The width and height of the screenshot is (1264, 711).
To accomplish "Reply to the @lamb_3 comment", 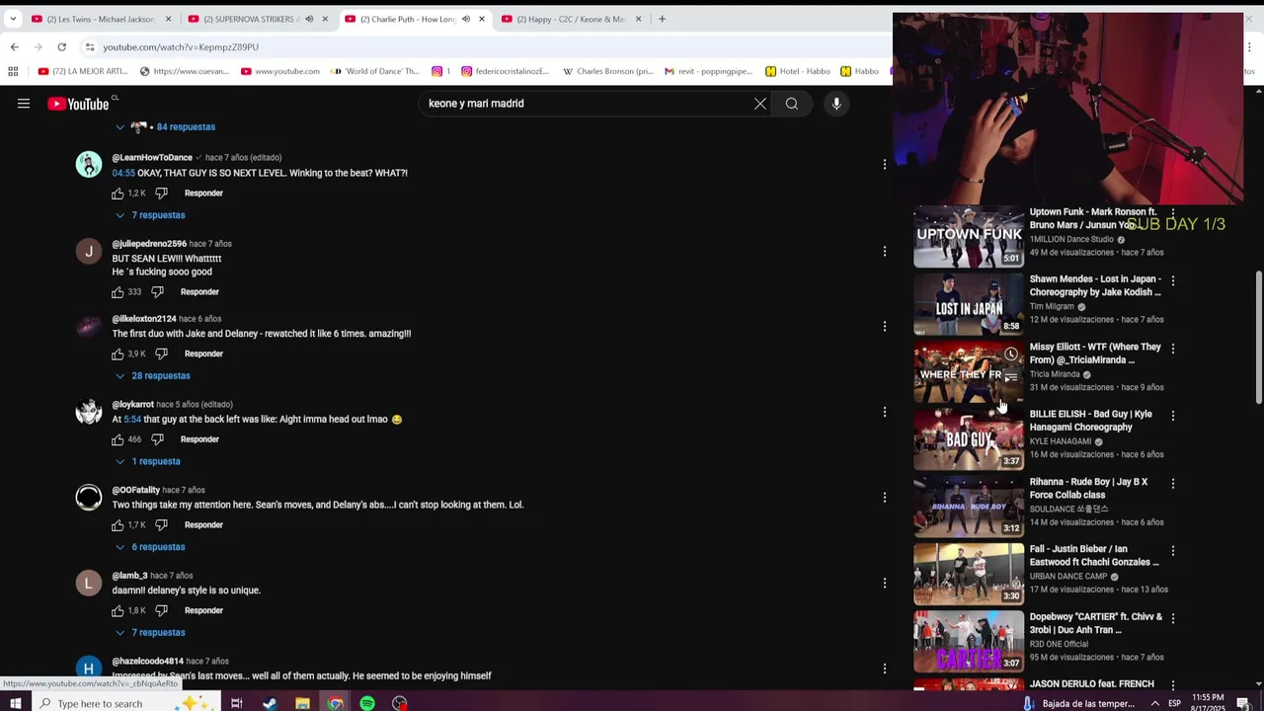I will click(203, 610).
